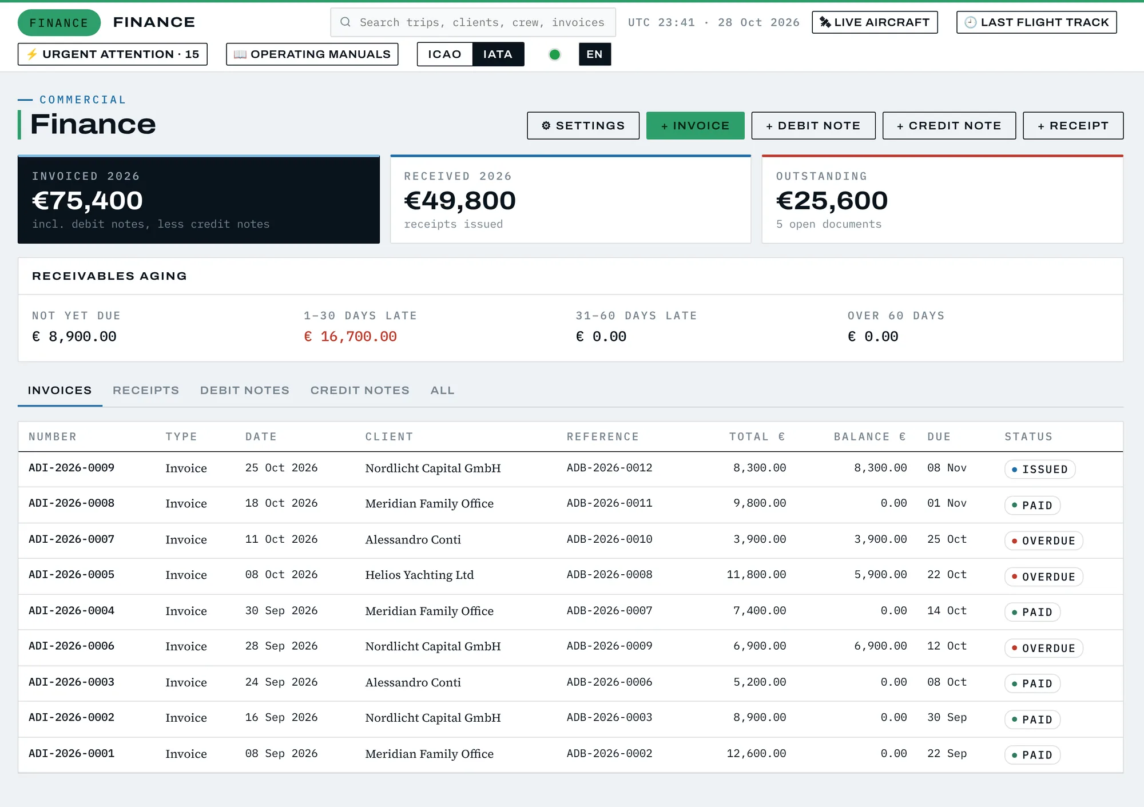Click the green status indicator dot
This screenshot has width=1144, height=807.
(x=554, y=55)
